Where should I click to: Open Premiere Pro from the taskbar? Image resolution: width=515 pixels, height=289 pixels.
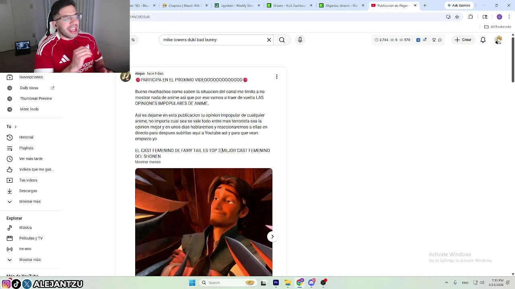point(276,283)
